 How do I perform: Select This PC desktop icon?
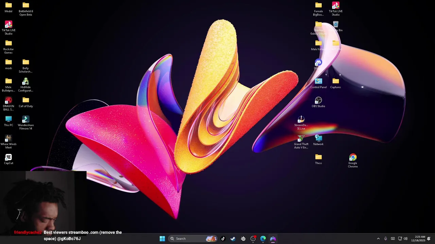click(x=8, y=121)
